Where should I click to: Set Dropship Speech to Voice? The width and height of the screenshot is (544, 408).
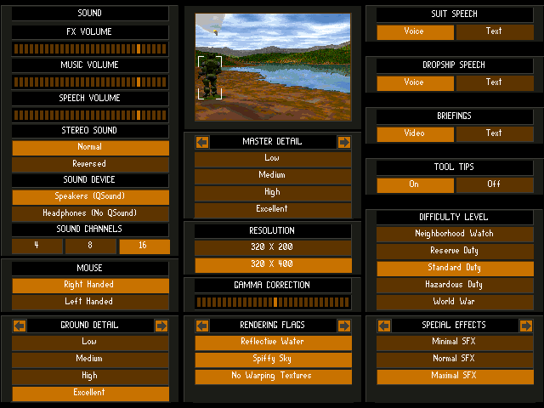[x=416, y=83]
